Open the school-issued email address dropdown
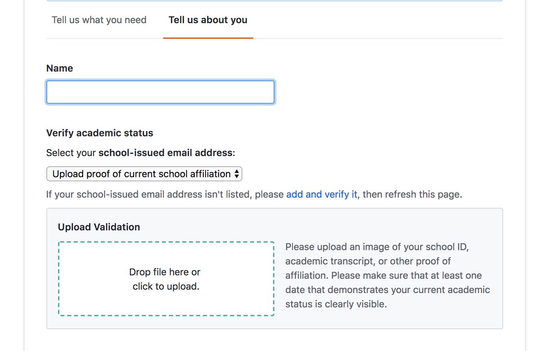 tap(144, 174)
